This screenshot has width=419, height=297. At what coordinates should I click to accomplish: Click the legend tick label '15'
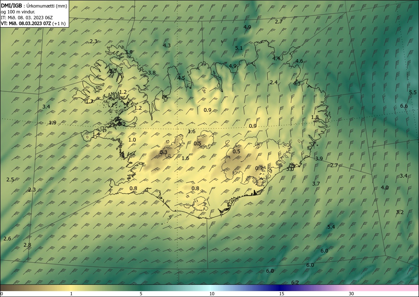pyautogui.click(x=282, y=294)
